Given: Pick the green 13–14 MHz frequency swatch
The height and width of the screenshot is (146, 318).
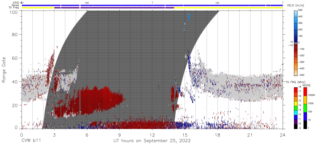Looking at the screenshot, I should 296,108.
